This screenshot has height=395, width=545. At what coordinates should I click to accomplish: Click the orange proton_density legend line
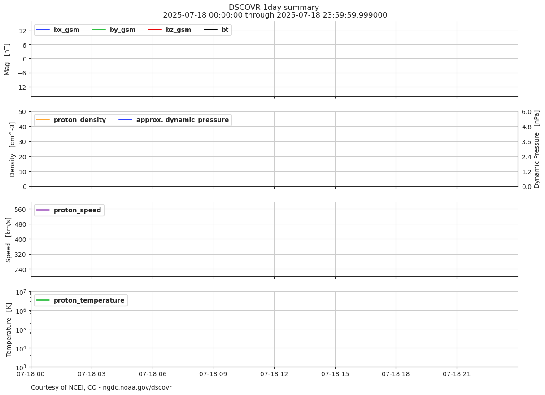(x=43, y=120)
